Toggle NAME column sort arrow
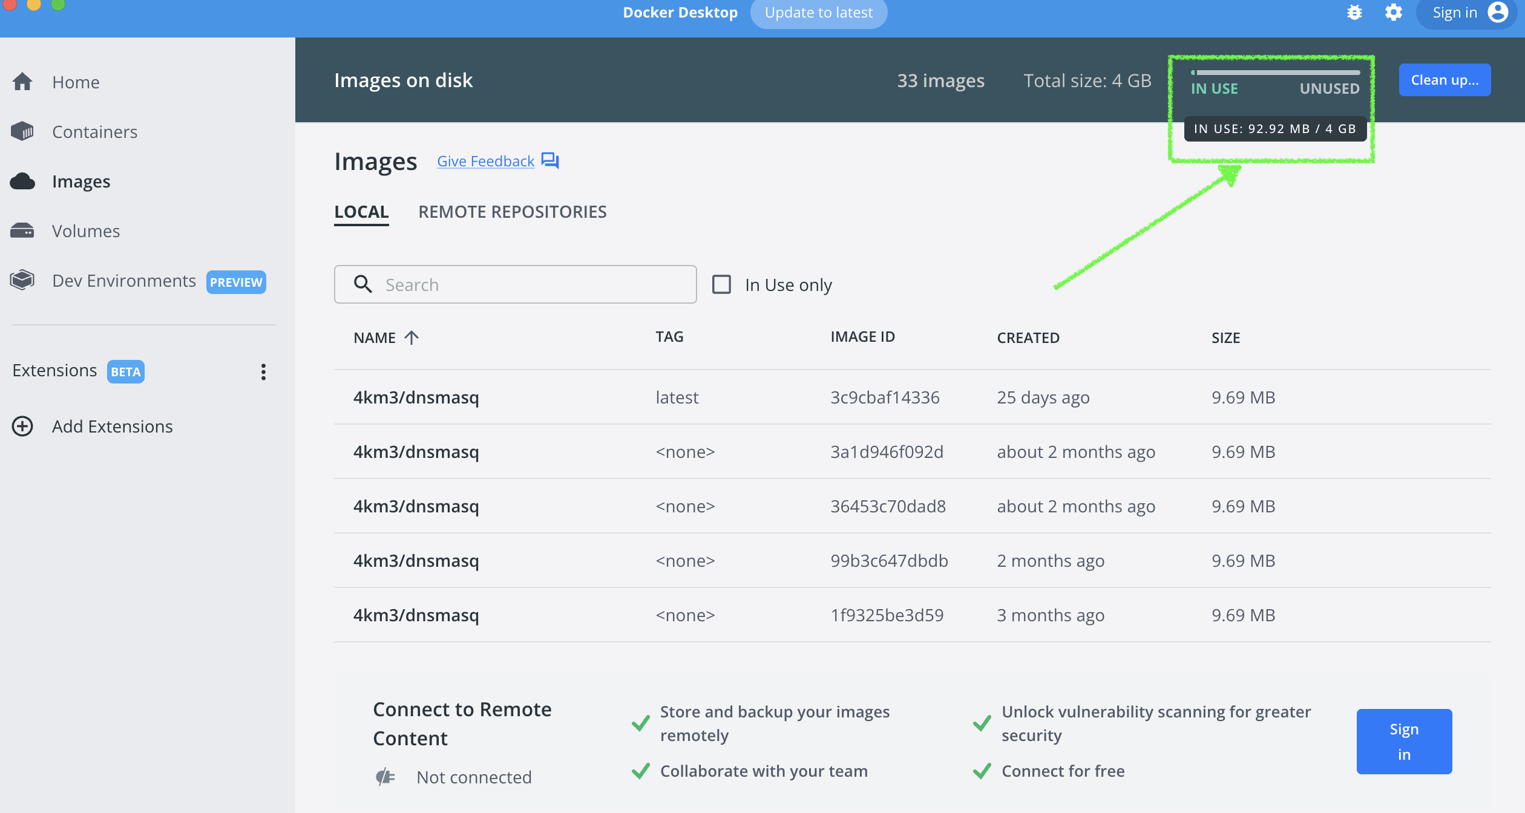 point(412,338)
